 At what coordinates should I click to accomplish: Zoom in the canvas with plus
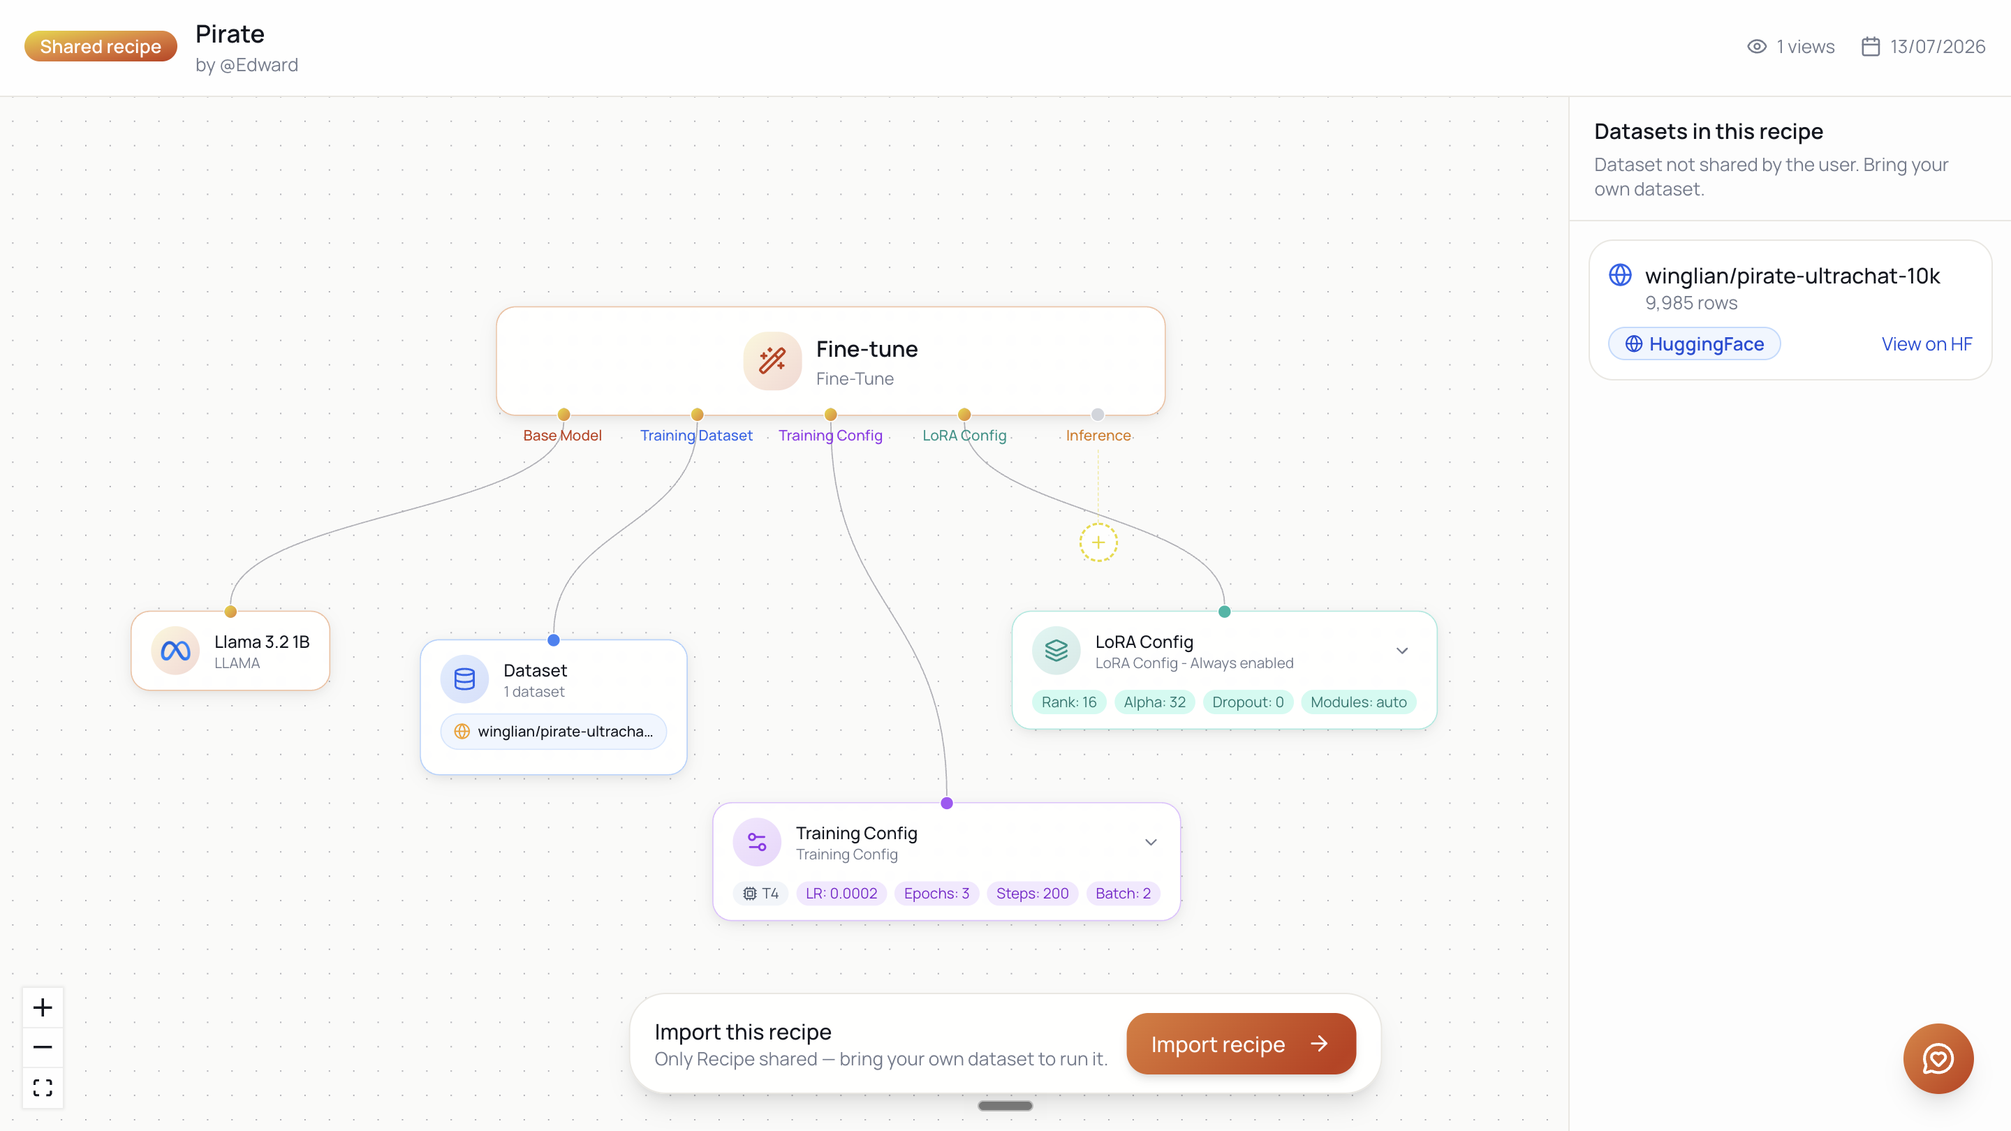pos(43,1007)
